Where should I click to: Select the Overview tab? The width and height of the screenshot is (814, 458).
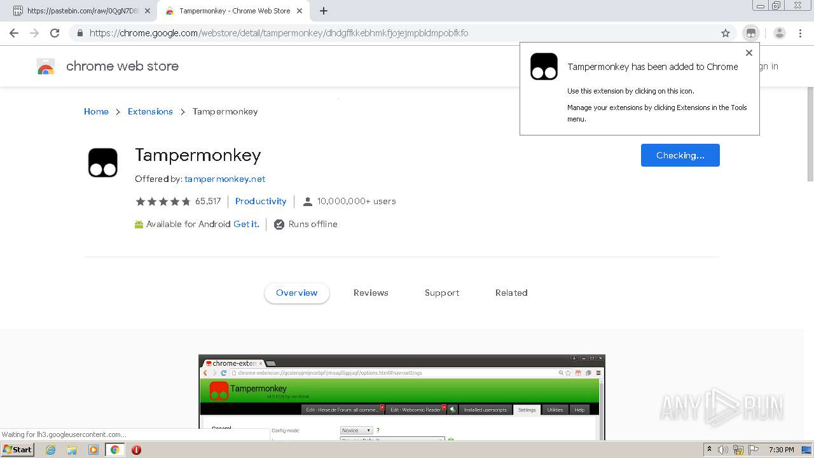[x=297, y=293]
